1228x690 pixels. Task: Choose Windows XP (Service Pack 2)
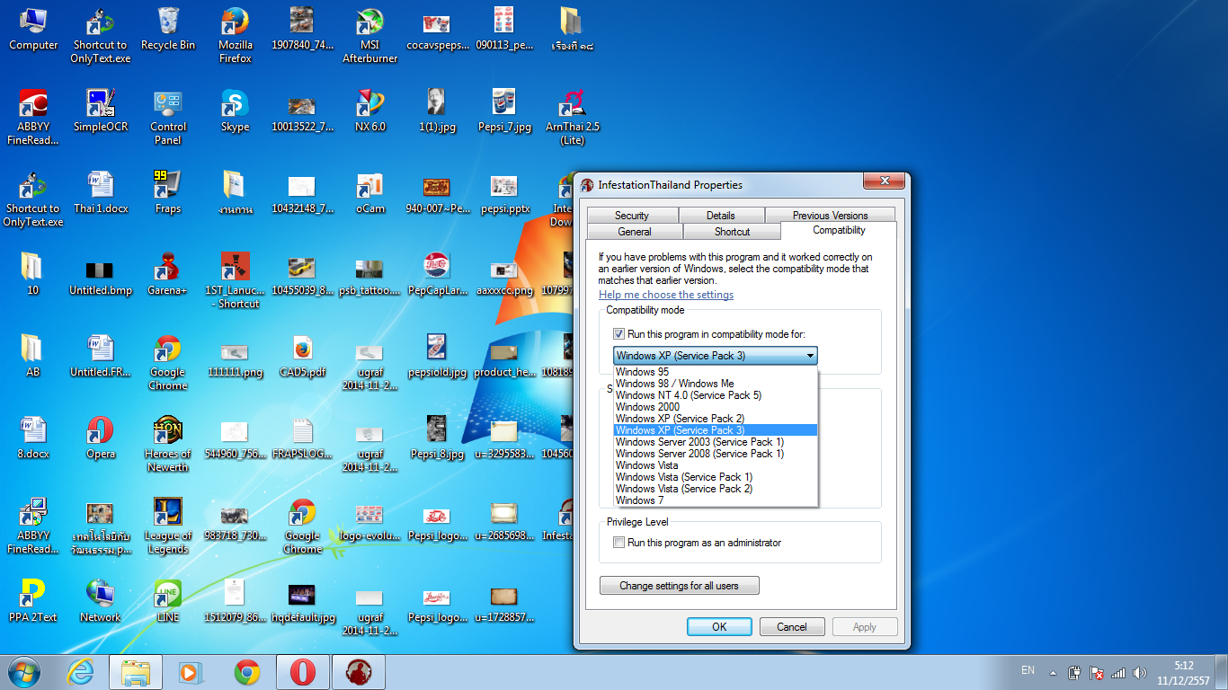pos(716,419)
